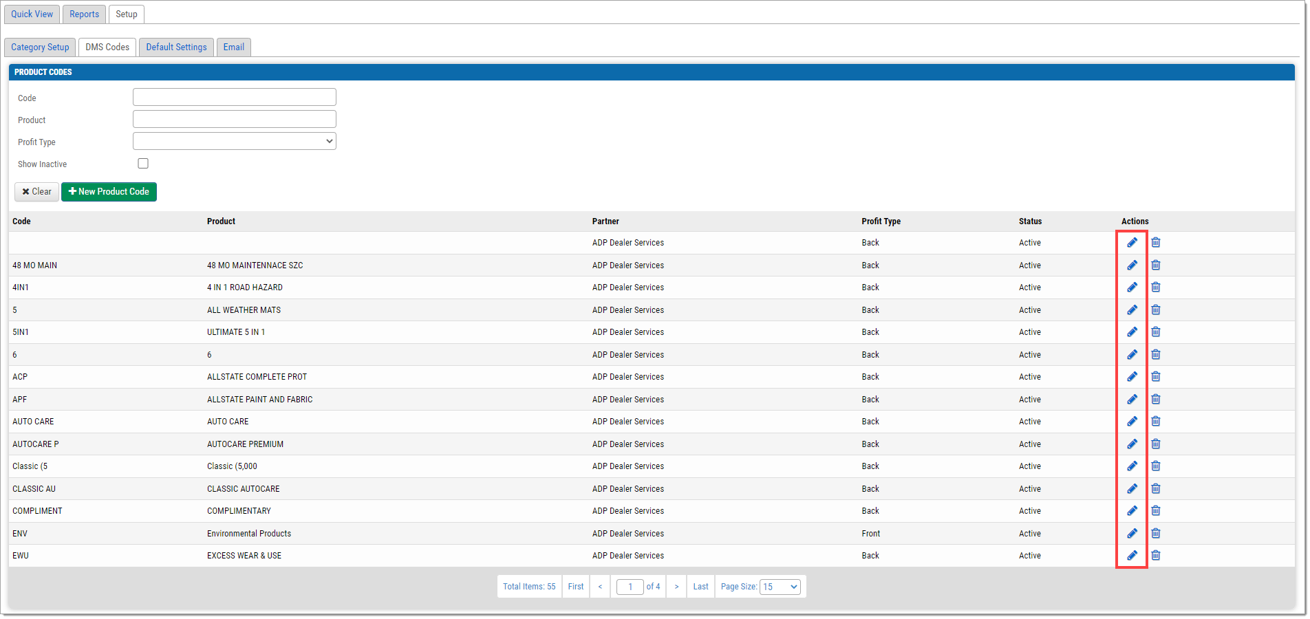This screenshot has height=619, width=1310.
Task: Open the Page Size dropdown
Action: point(780,587)
